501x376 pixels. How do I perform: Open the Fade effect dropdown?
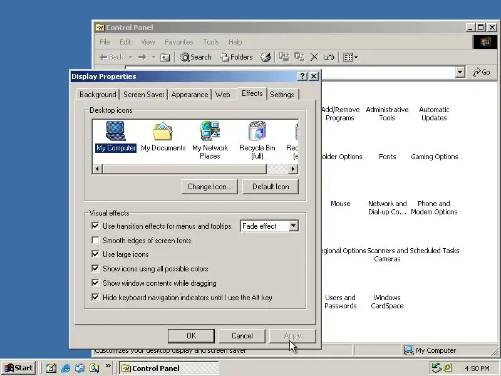click(x=293, y=226)
